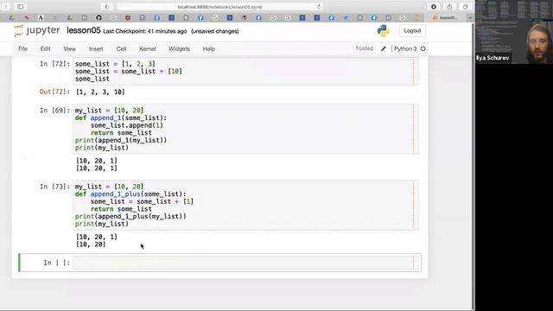
Task: Click the Safari address bar URL
Action: click(219, 7)
